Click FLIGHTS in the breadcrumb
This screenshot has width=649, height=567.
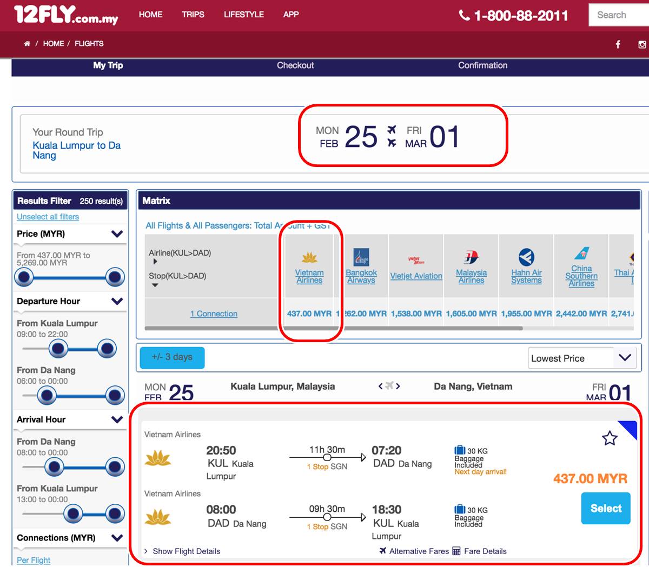(89, 44)
